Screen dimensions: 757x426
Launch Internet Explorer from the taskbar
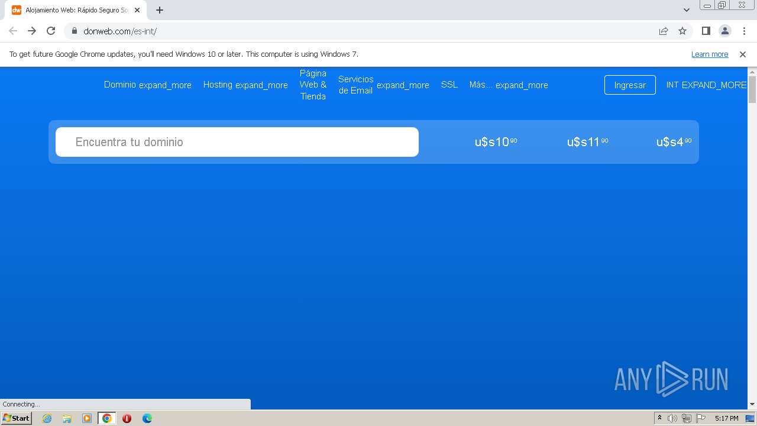coord(47,418)
